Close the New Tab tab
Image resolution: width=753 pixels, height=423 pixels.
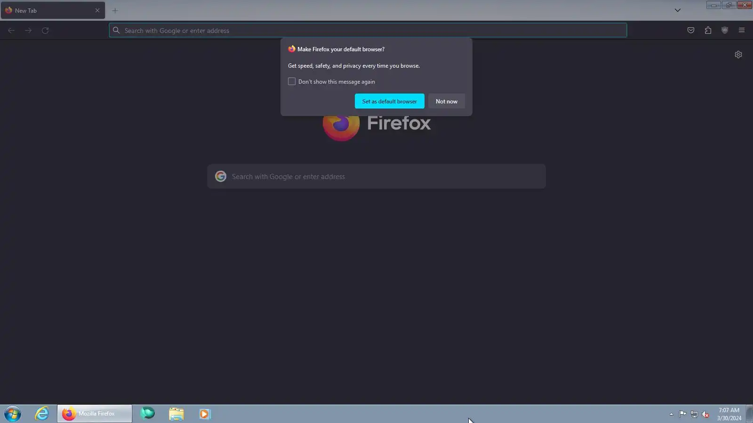[x=97, y=10]
